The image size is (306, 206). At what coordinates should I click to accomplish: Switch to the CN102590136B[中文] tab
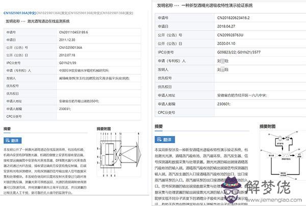click(x=84, y=13)
